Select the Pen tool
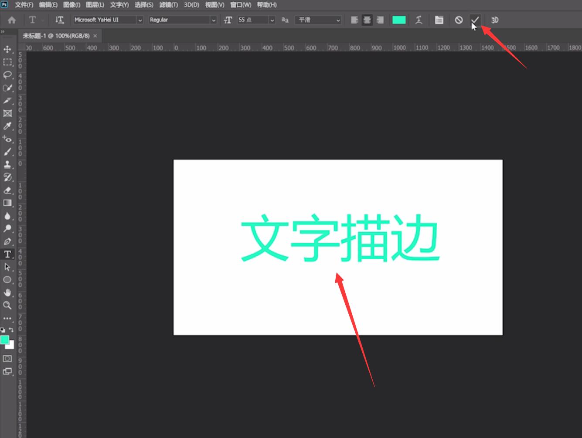 tap(7, 241)
